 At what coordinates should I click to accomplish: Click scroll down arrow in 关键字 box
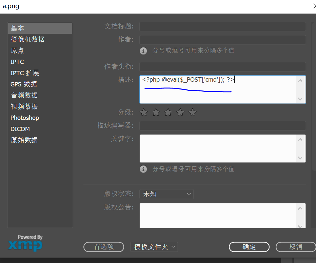[x=300, y=158]
